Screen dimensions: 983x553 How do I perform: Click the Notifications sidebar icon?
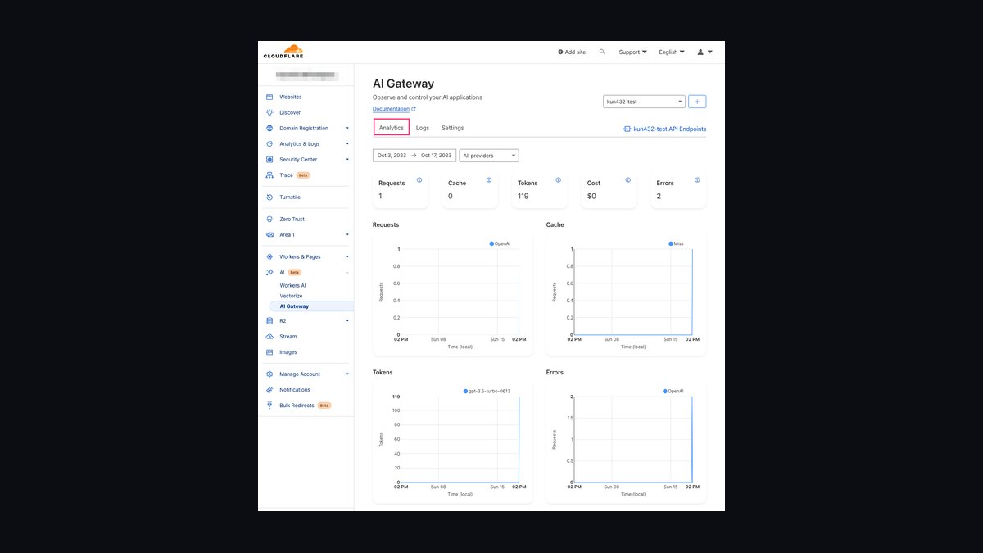tap(270, 389)
